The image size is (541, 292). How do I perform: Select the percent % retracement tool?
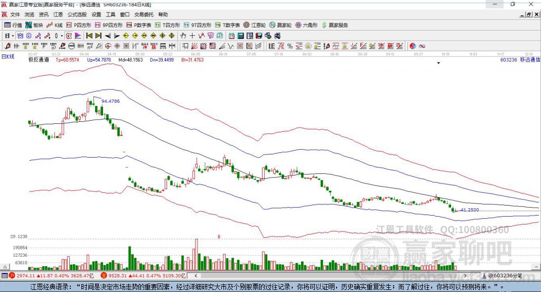(x=290, y=46)
